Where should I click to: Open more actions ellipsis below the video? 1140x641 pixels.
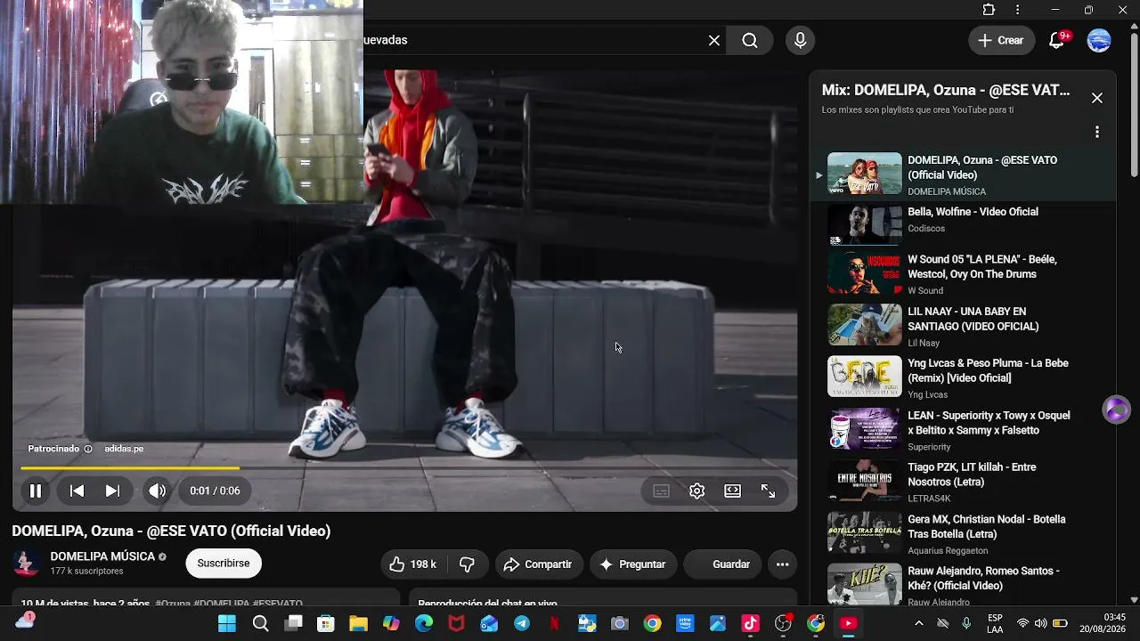[783, 564]
